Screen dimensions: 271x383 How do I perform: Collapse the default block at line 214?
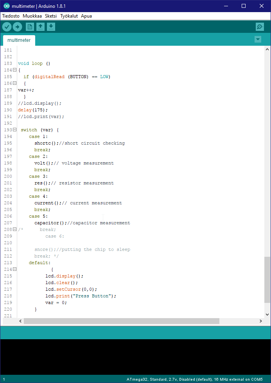coord(14,269)
